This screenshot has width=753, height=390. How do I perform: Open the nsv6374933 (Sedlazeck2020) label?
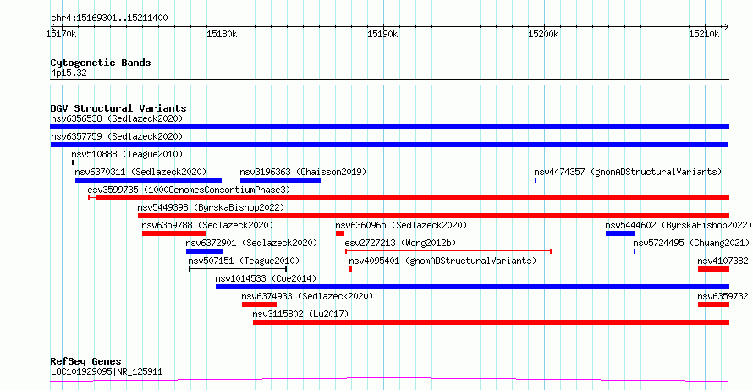coord(307,296)
